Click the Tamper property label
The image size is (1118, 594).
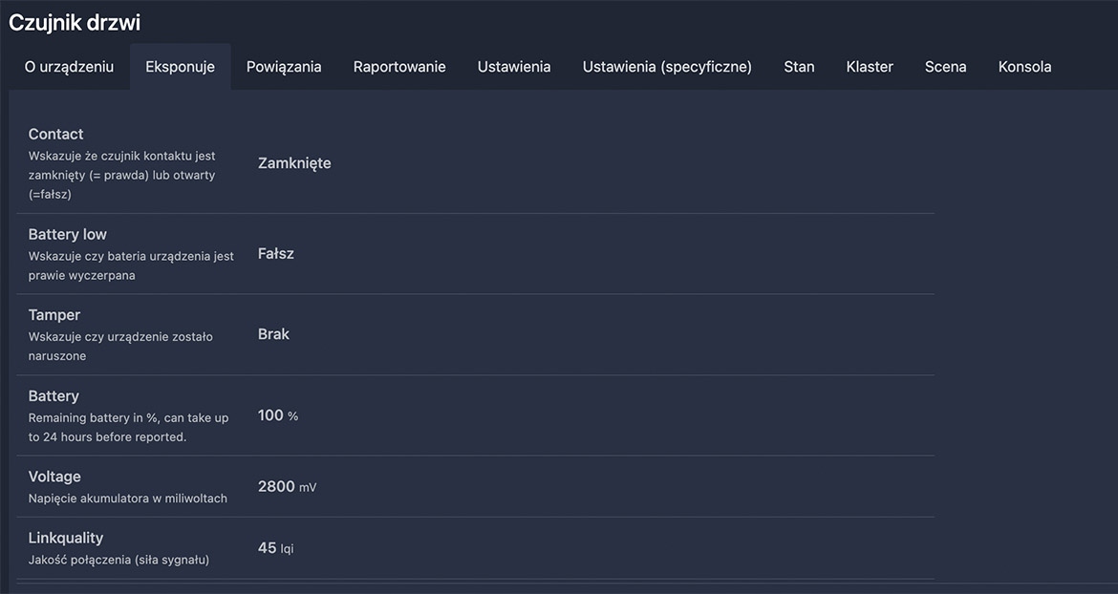pyautogui.click(x=54, y=315)
